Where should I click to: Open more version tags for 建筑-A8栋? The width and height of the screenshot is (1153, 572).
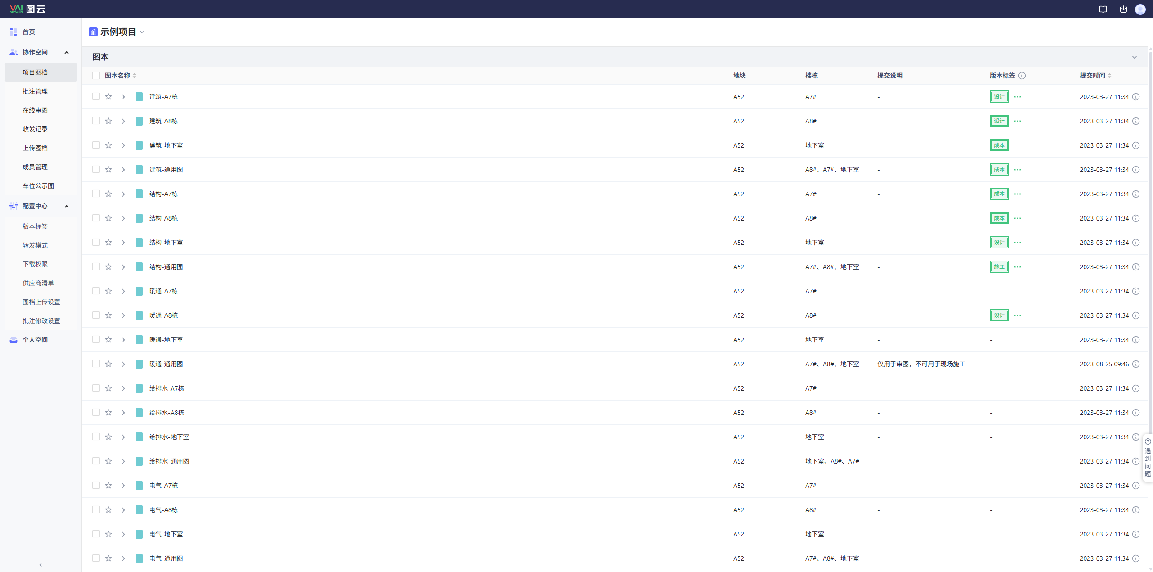click(1017, 121)
